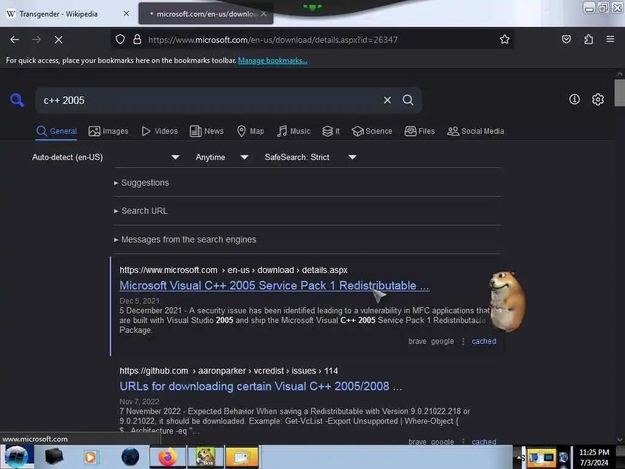Expand the Search URL section
The width and height of the screenshot is (625, 469).
click(141, 211)
